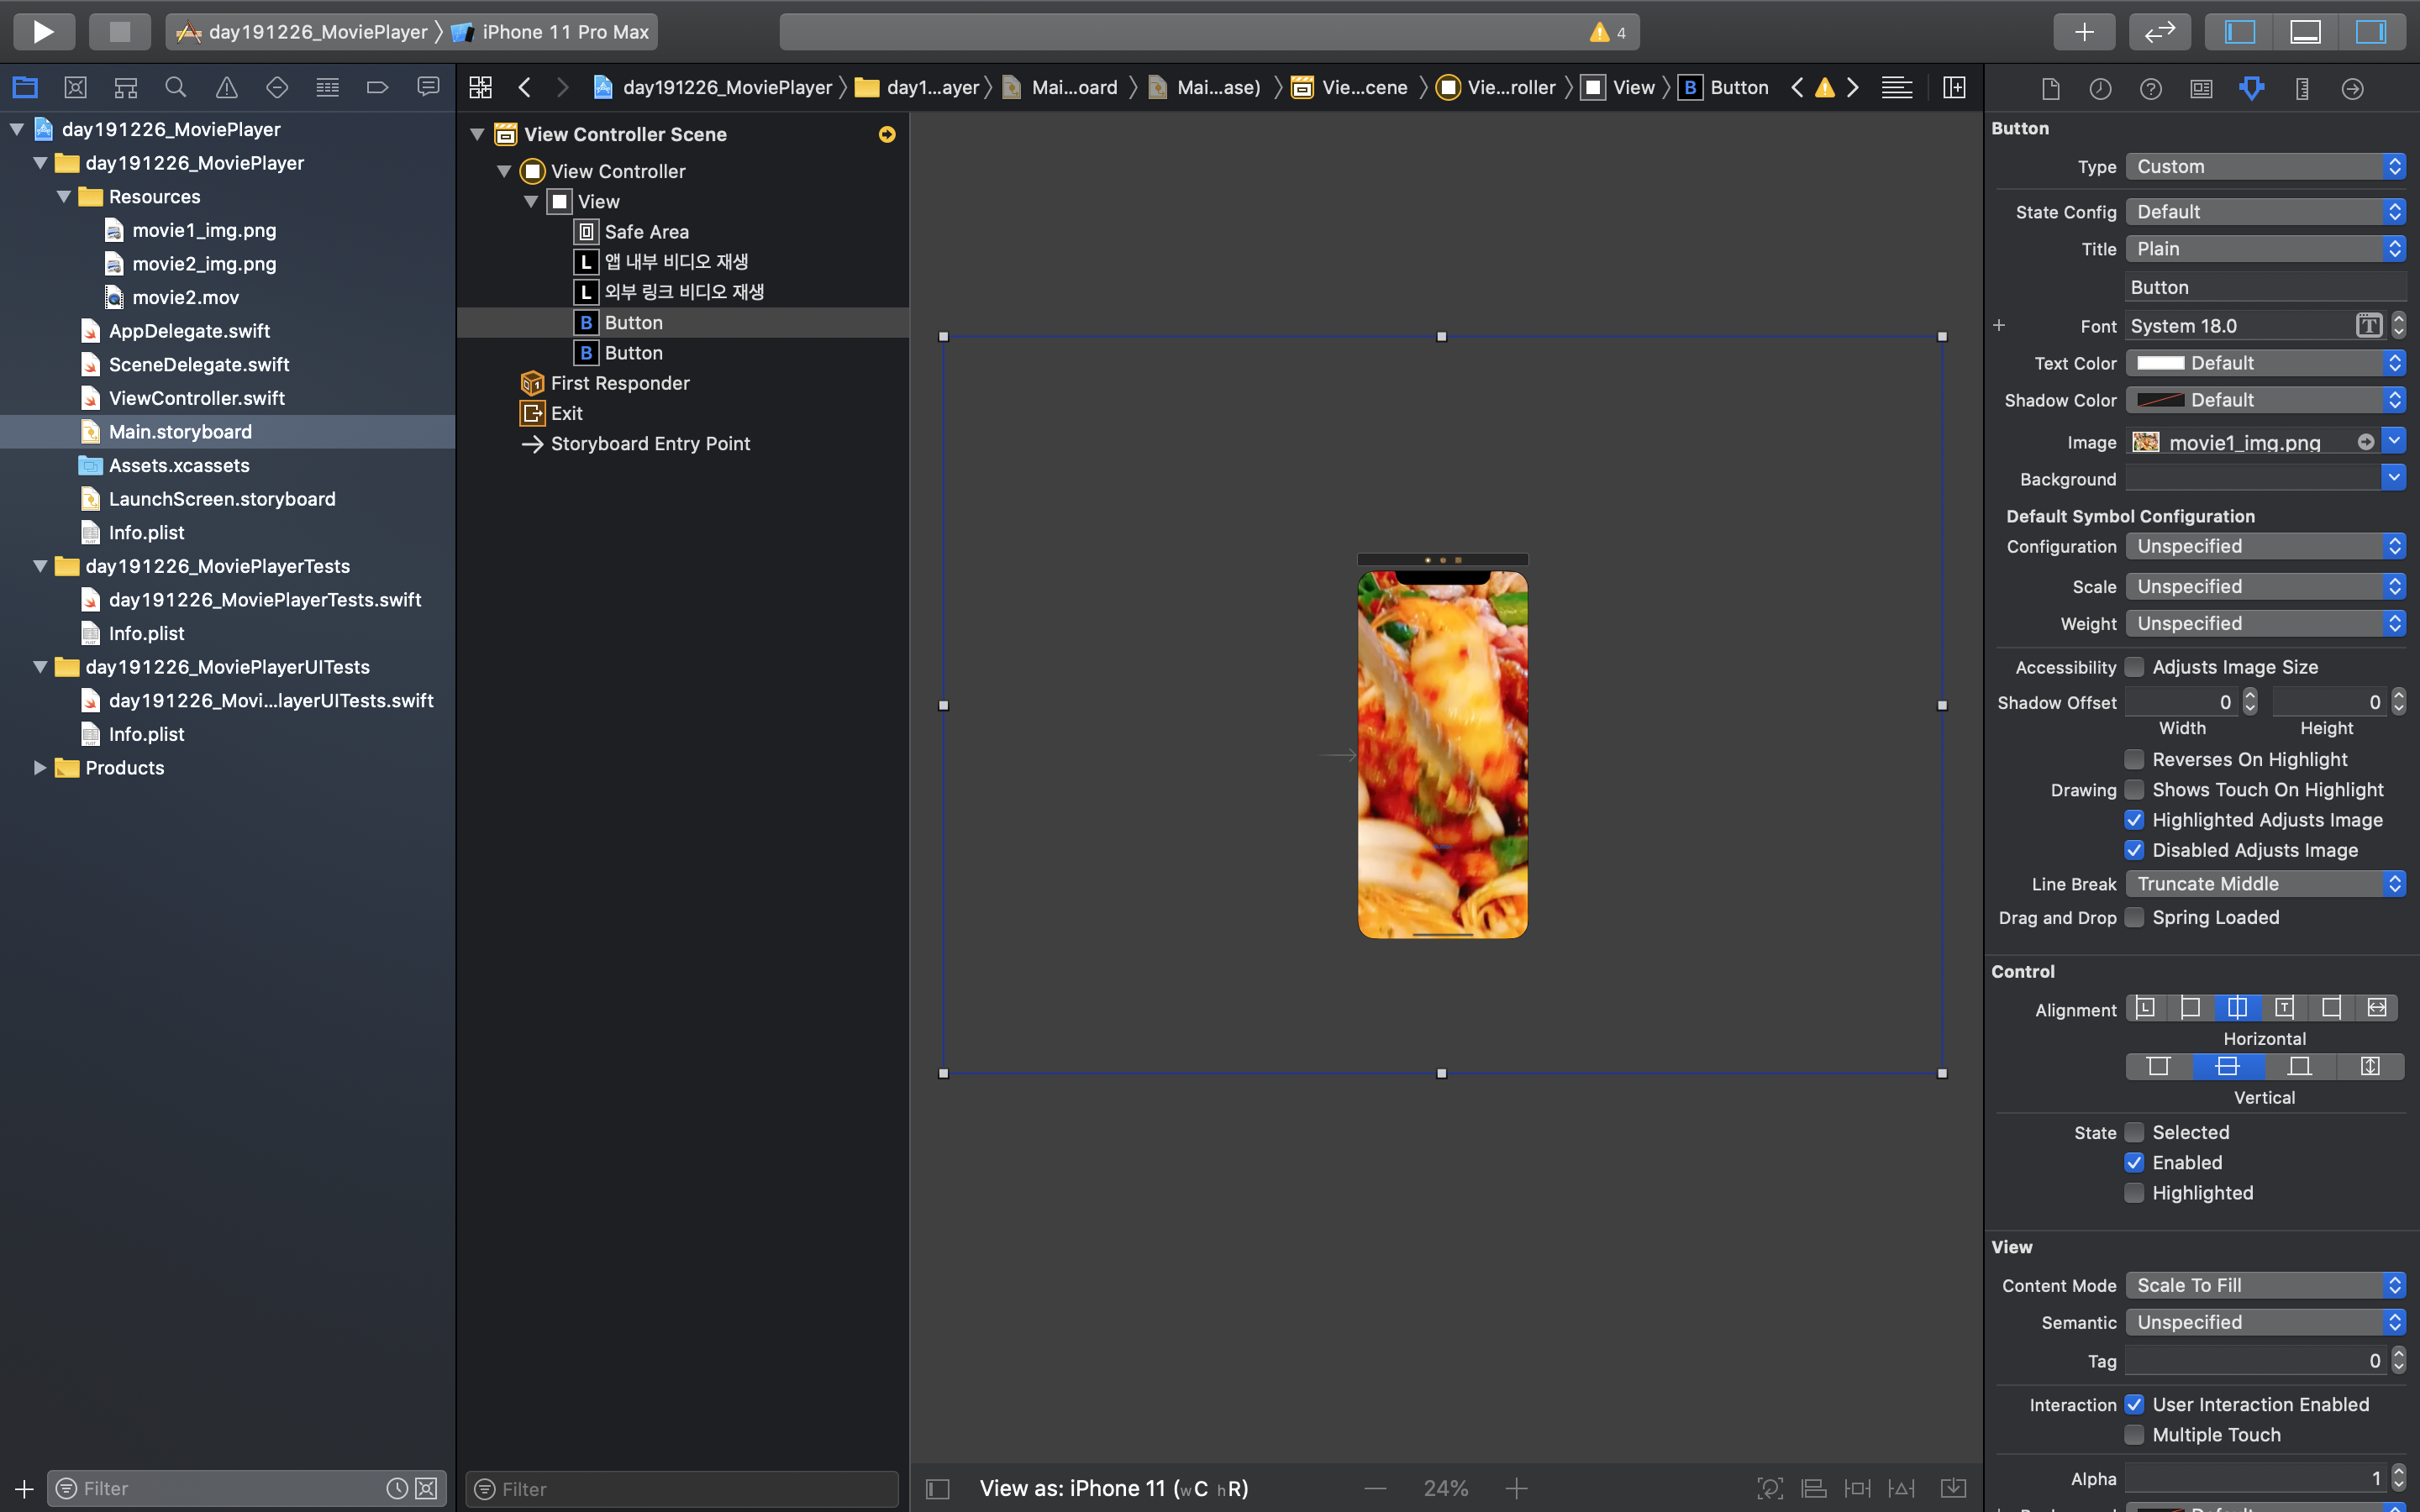This screenshot has height=1512, width=2420.
Task: Show the Connections inspector arrow icon
Action: (2352, 88)
